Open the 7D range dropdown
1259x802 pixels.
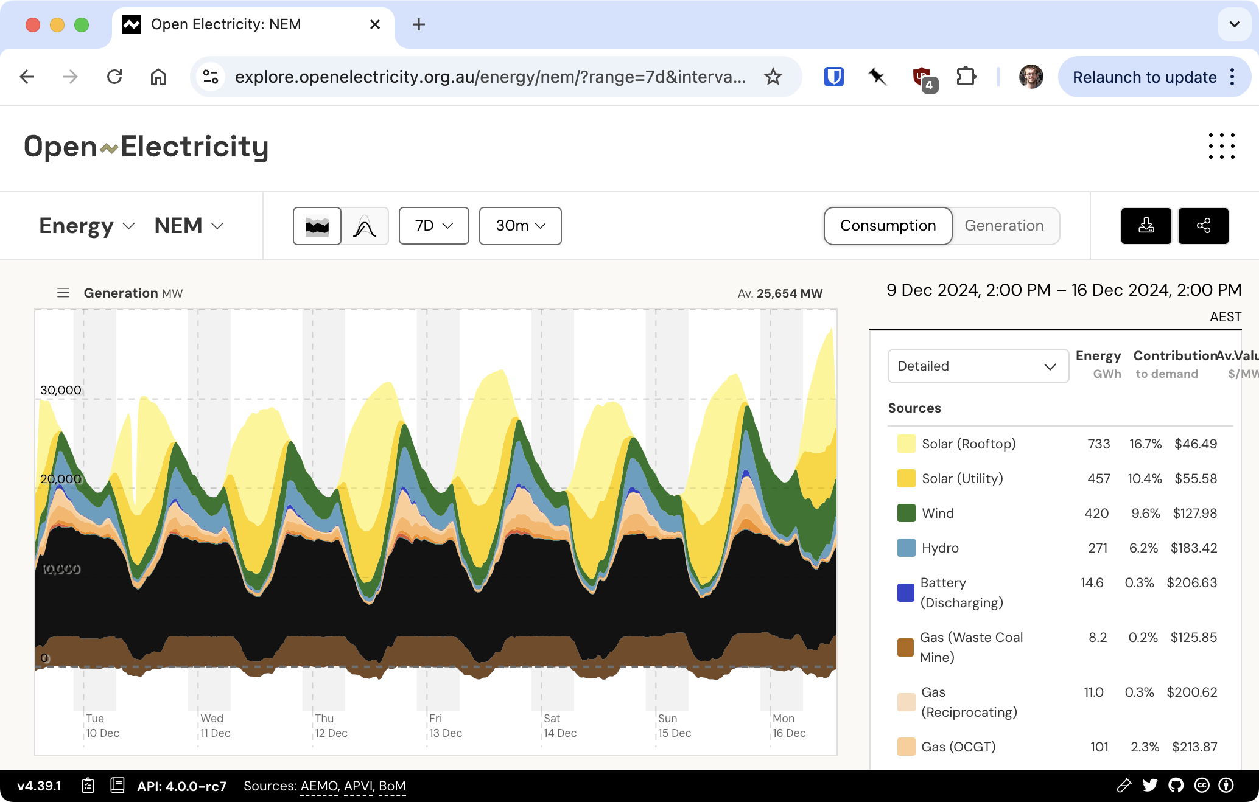[x=433, y=226]
